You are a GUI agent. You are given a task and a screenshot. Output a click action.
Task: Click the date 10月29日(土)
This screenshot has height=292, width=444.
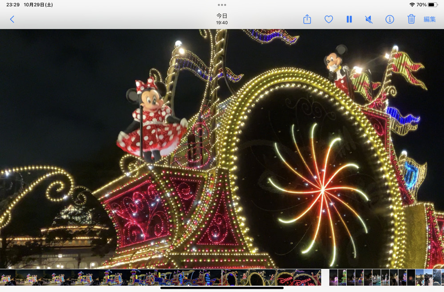(38, 4)
